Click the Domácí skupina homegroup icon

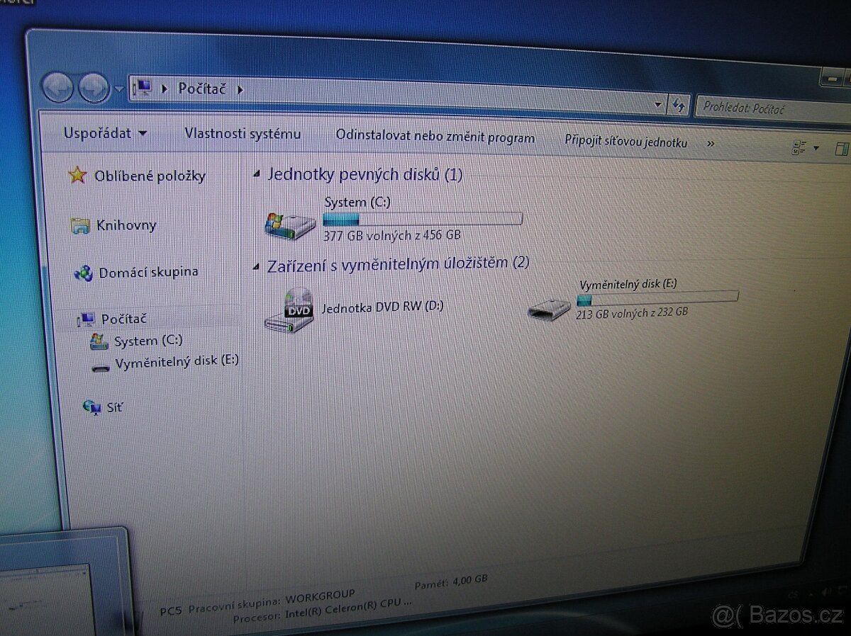(x=84, y=272)
